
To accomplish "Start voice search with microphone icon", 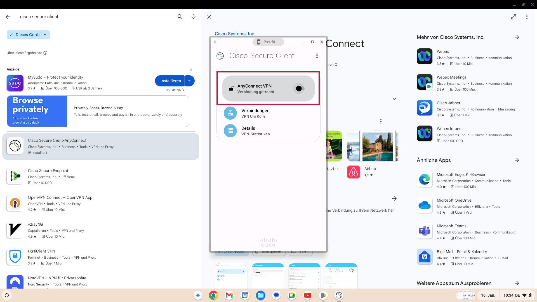I will click(x=193, y=17).
